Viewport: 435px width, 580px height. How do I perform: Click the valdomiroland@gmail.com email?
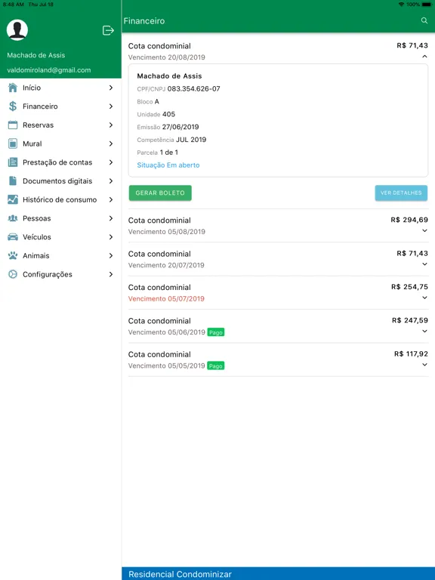49,70
